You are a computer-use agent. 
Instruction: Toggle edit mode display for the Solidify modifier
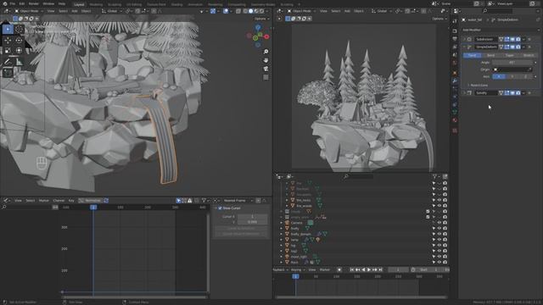(x=507, y=93)
